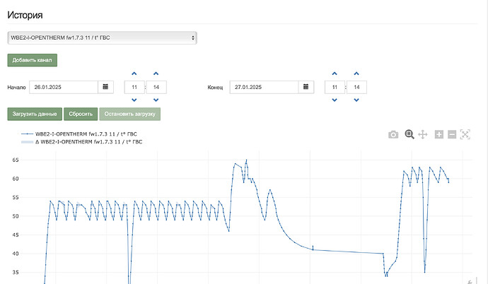Click the 45 y-axis tick label

coord(16,235)
